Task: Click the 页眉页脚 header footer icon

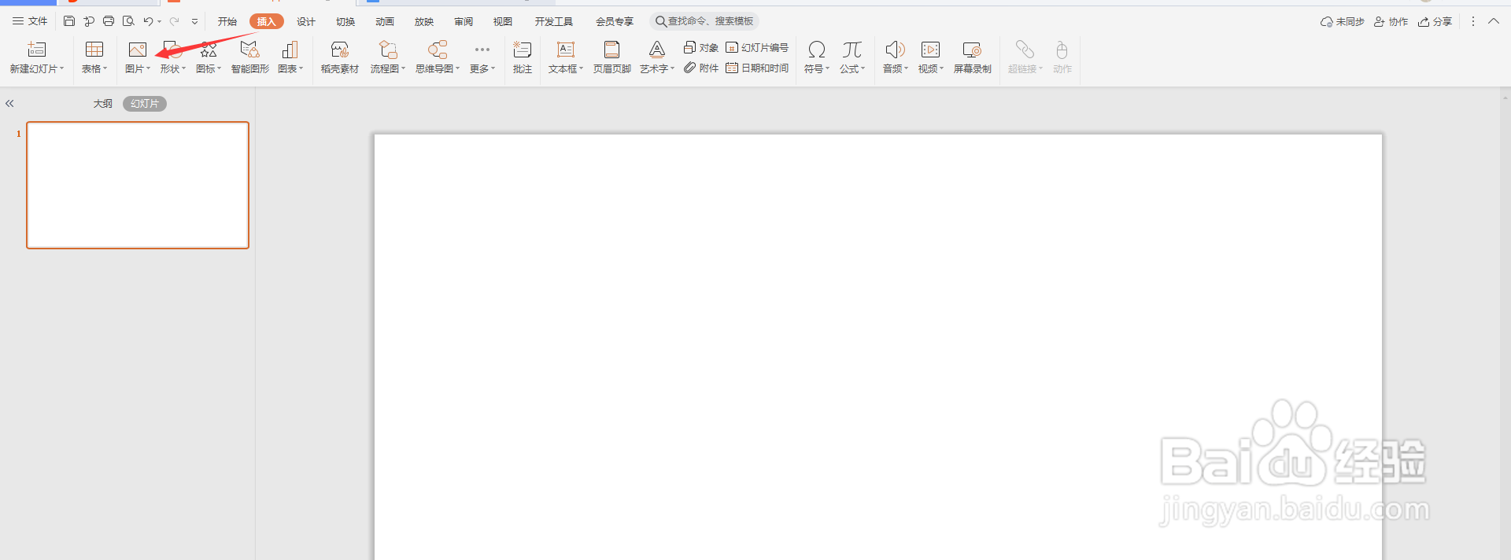Action: 612,50
